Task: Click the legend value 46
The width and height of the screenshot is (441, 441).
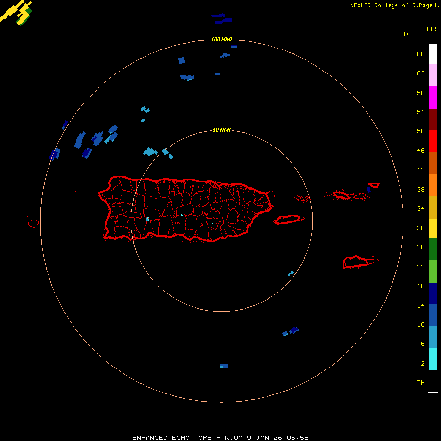Action: pyautogui.click(x=421, y=151)
